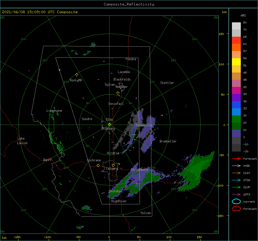The width and height of the screenshot is (258, 241).
Task: Click the ThreeHills label
Action: tap(144, 125)
